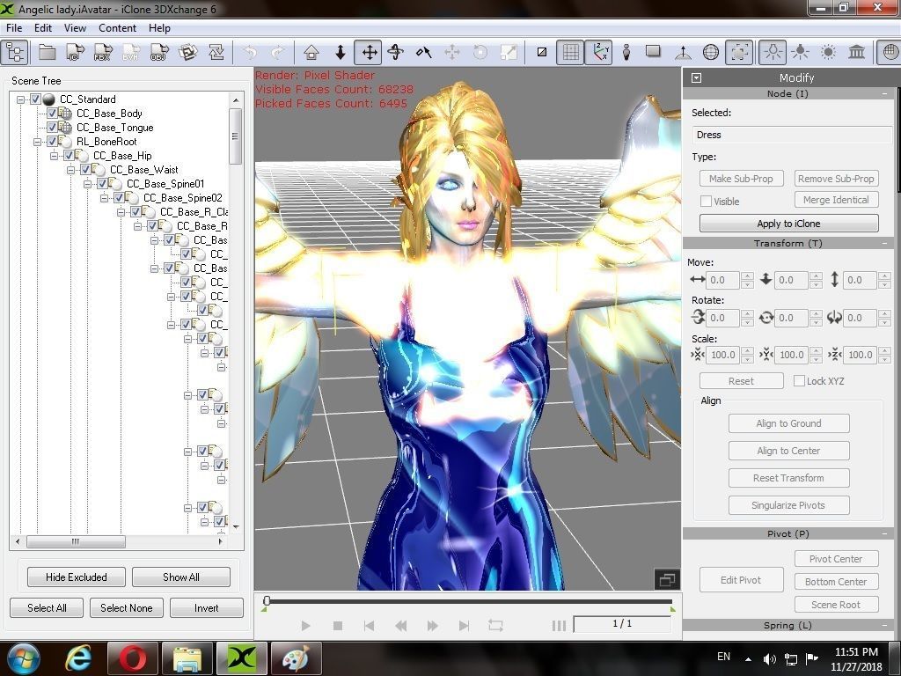Click the viewport restore icon at corner

pyautogui.click(x=667, y=579)
